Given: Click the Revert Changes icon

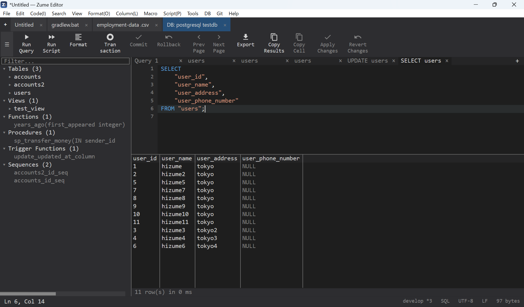Looking at the screenshot, I should click(x=358, y=37).
